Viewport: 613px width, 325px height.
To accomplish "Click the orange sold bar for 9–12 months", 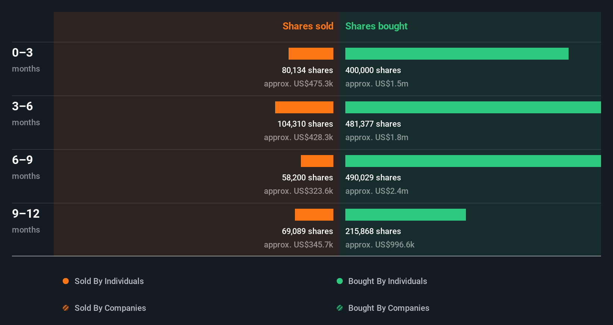I will [x=314, y=215].
